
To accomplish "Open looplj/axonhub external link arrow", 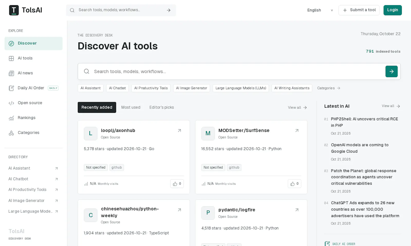I will pyautogui.click(x=180, y=131).
